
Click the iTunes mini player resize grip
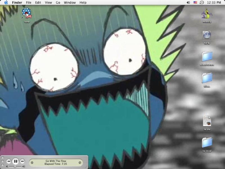86,167
